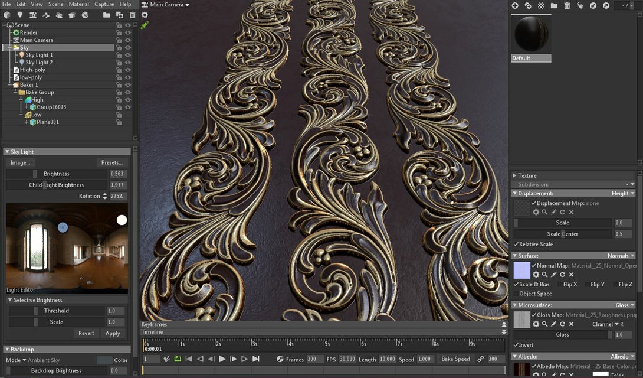Expand the Texture section
Viewport: 643px width, 378px height.
point(514,175)
